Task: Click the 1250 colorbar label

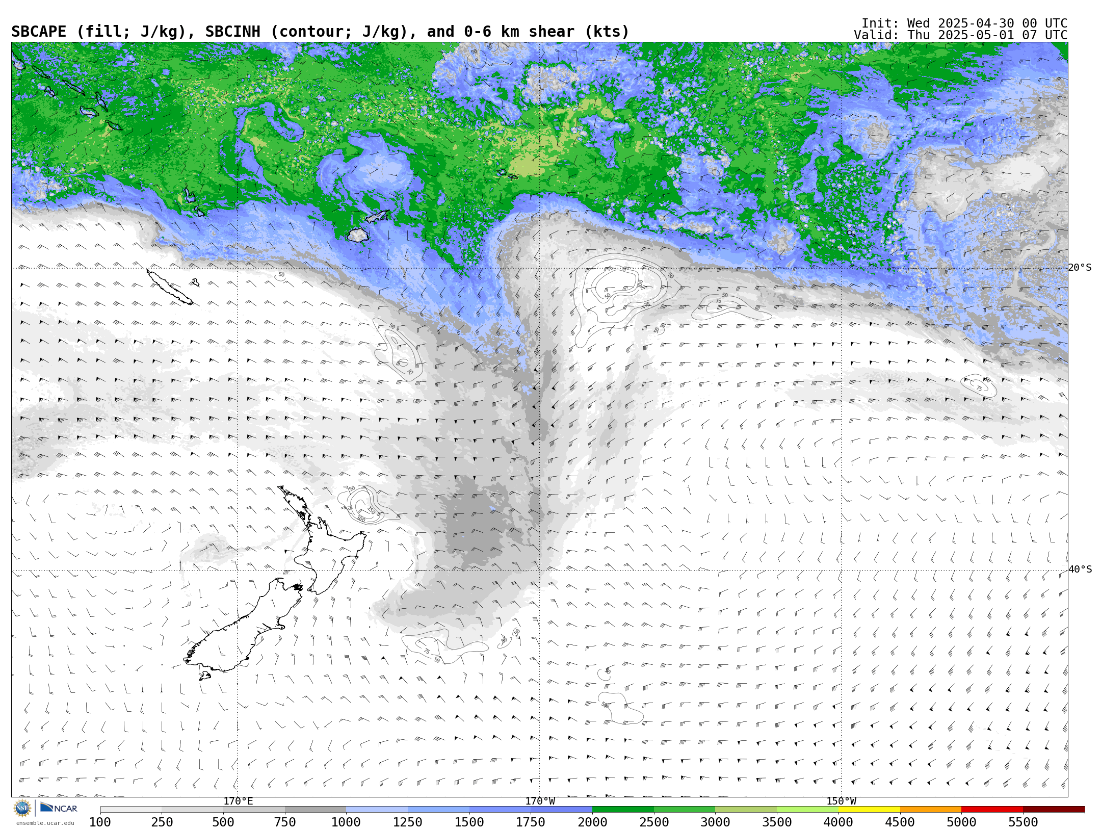Action: coord(408,822)
